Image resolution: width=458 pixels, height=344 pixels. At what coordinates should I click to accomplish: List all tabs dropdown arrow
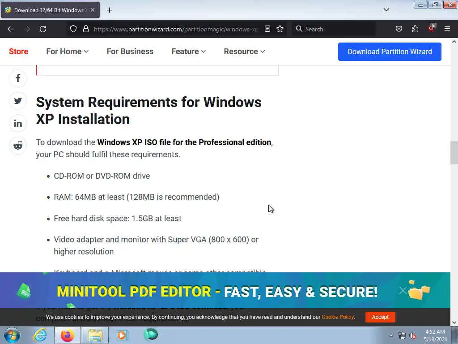386,10
